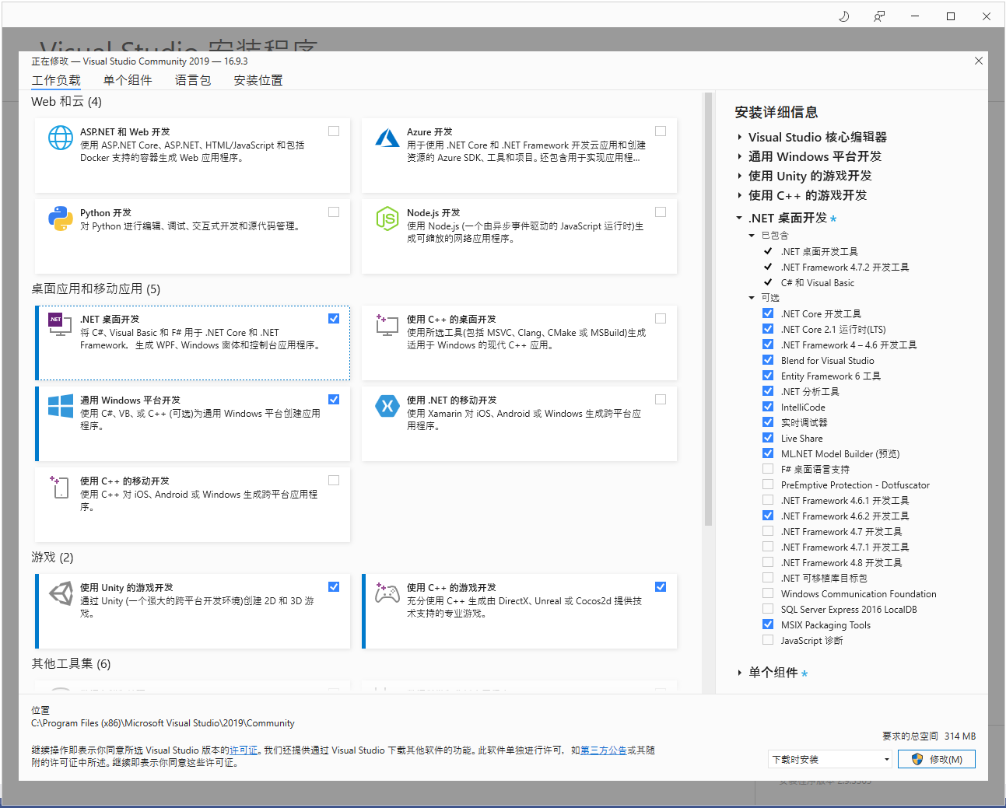
Task: Uncheck 使用 C++ 的游戏开发 checkbox
Action: (x=661, y=587)
